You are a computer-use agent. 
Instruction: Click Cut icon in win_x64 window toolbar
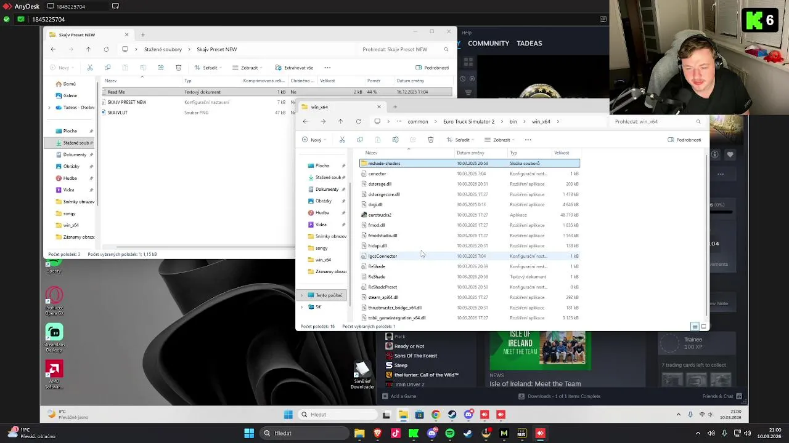342,140
